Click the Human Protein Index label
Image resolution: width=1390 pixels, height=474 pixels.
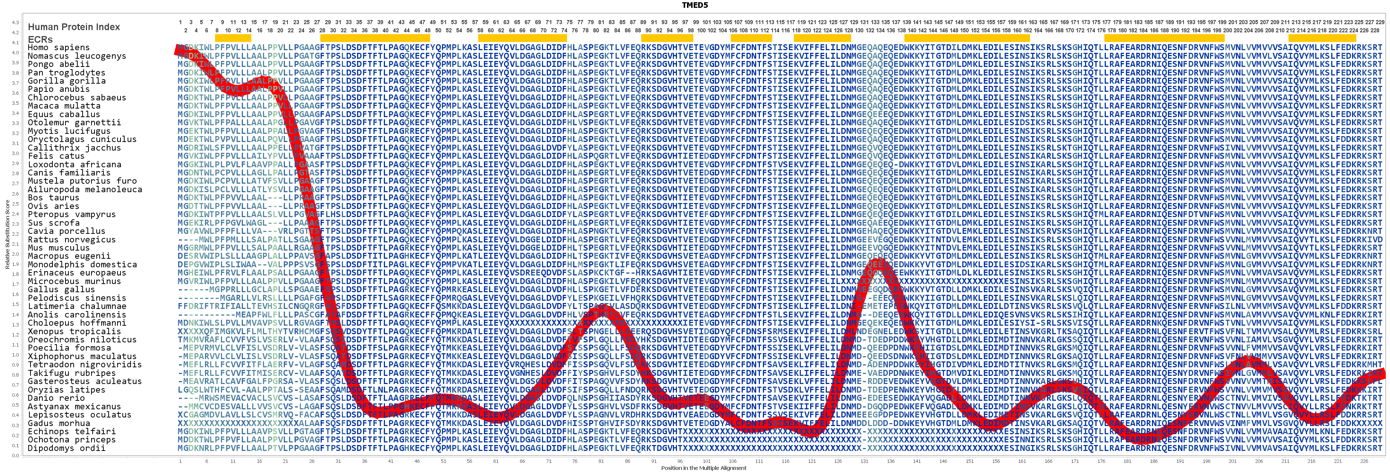point(74,27)
